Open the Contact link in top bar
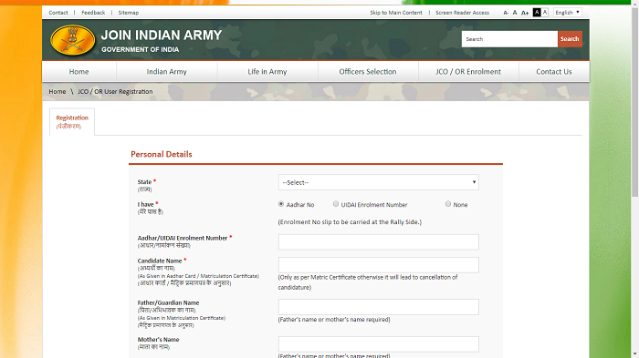 [58, 13]
